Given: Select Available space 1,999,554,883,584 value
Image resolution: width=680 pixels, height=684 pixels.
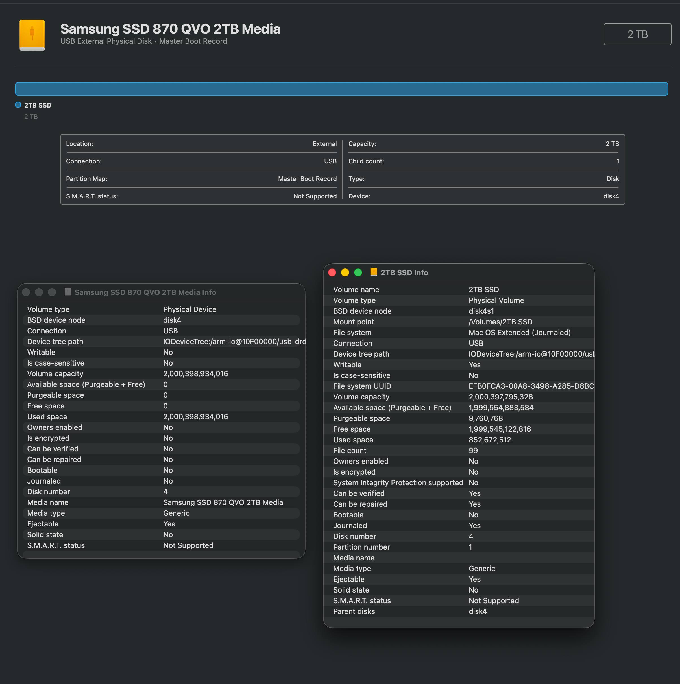Looking at the screenshot, I should 501,408.
